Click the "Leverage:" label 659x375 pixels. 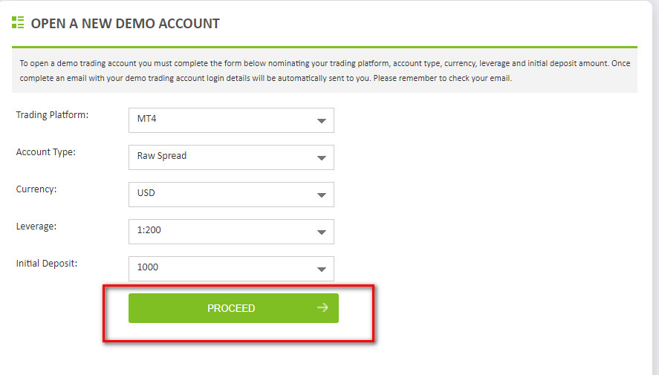click(x=36, y=226)
